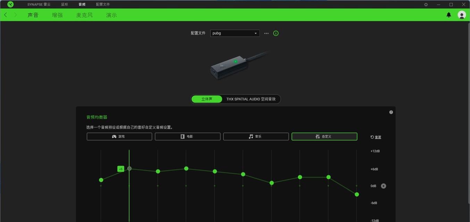The width and height of the screenshot is (470, 222).
Task: Click the 重置 reset link
Action: 376,137
